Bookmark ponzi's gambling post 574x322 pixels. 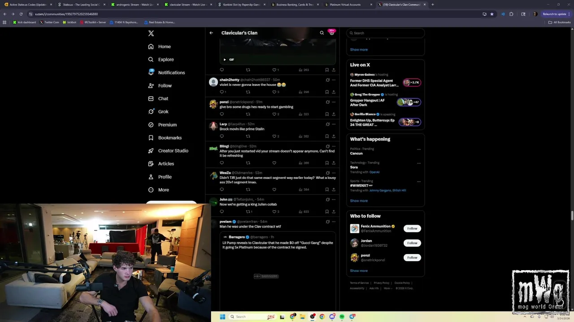click(327, 114)
